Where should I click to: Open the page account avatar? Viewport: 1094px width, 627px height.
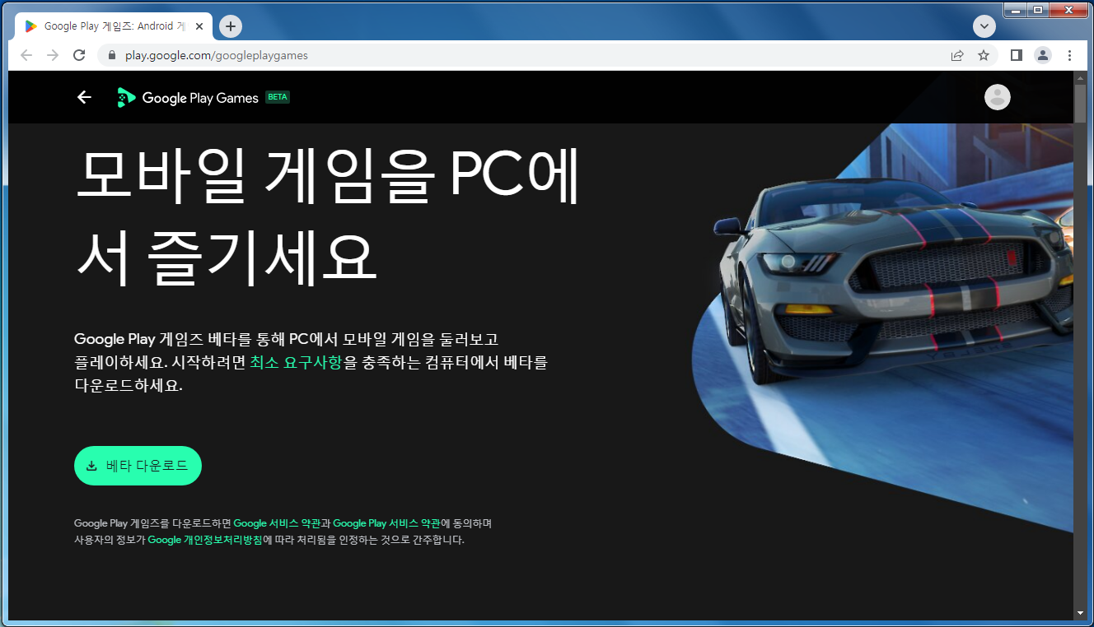coord(998,97)
